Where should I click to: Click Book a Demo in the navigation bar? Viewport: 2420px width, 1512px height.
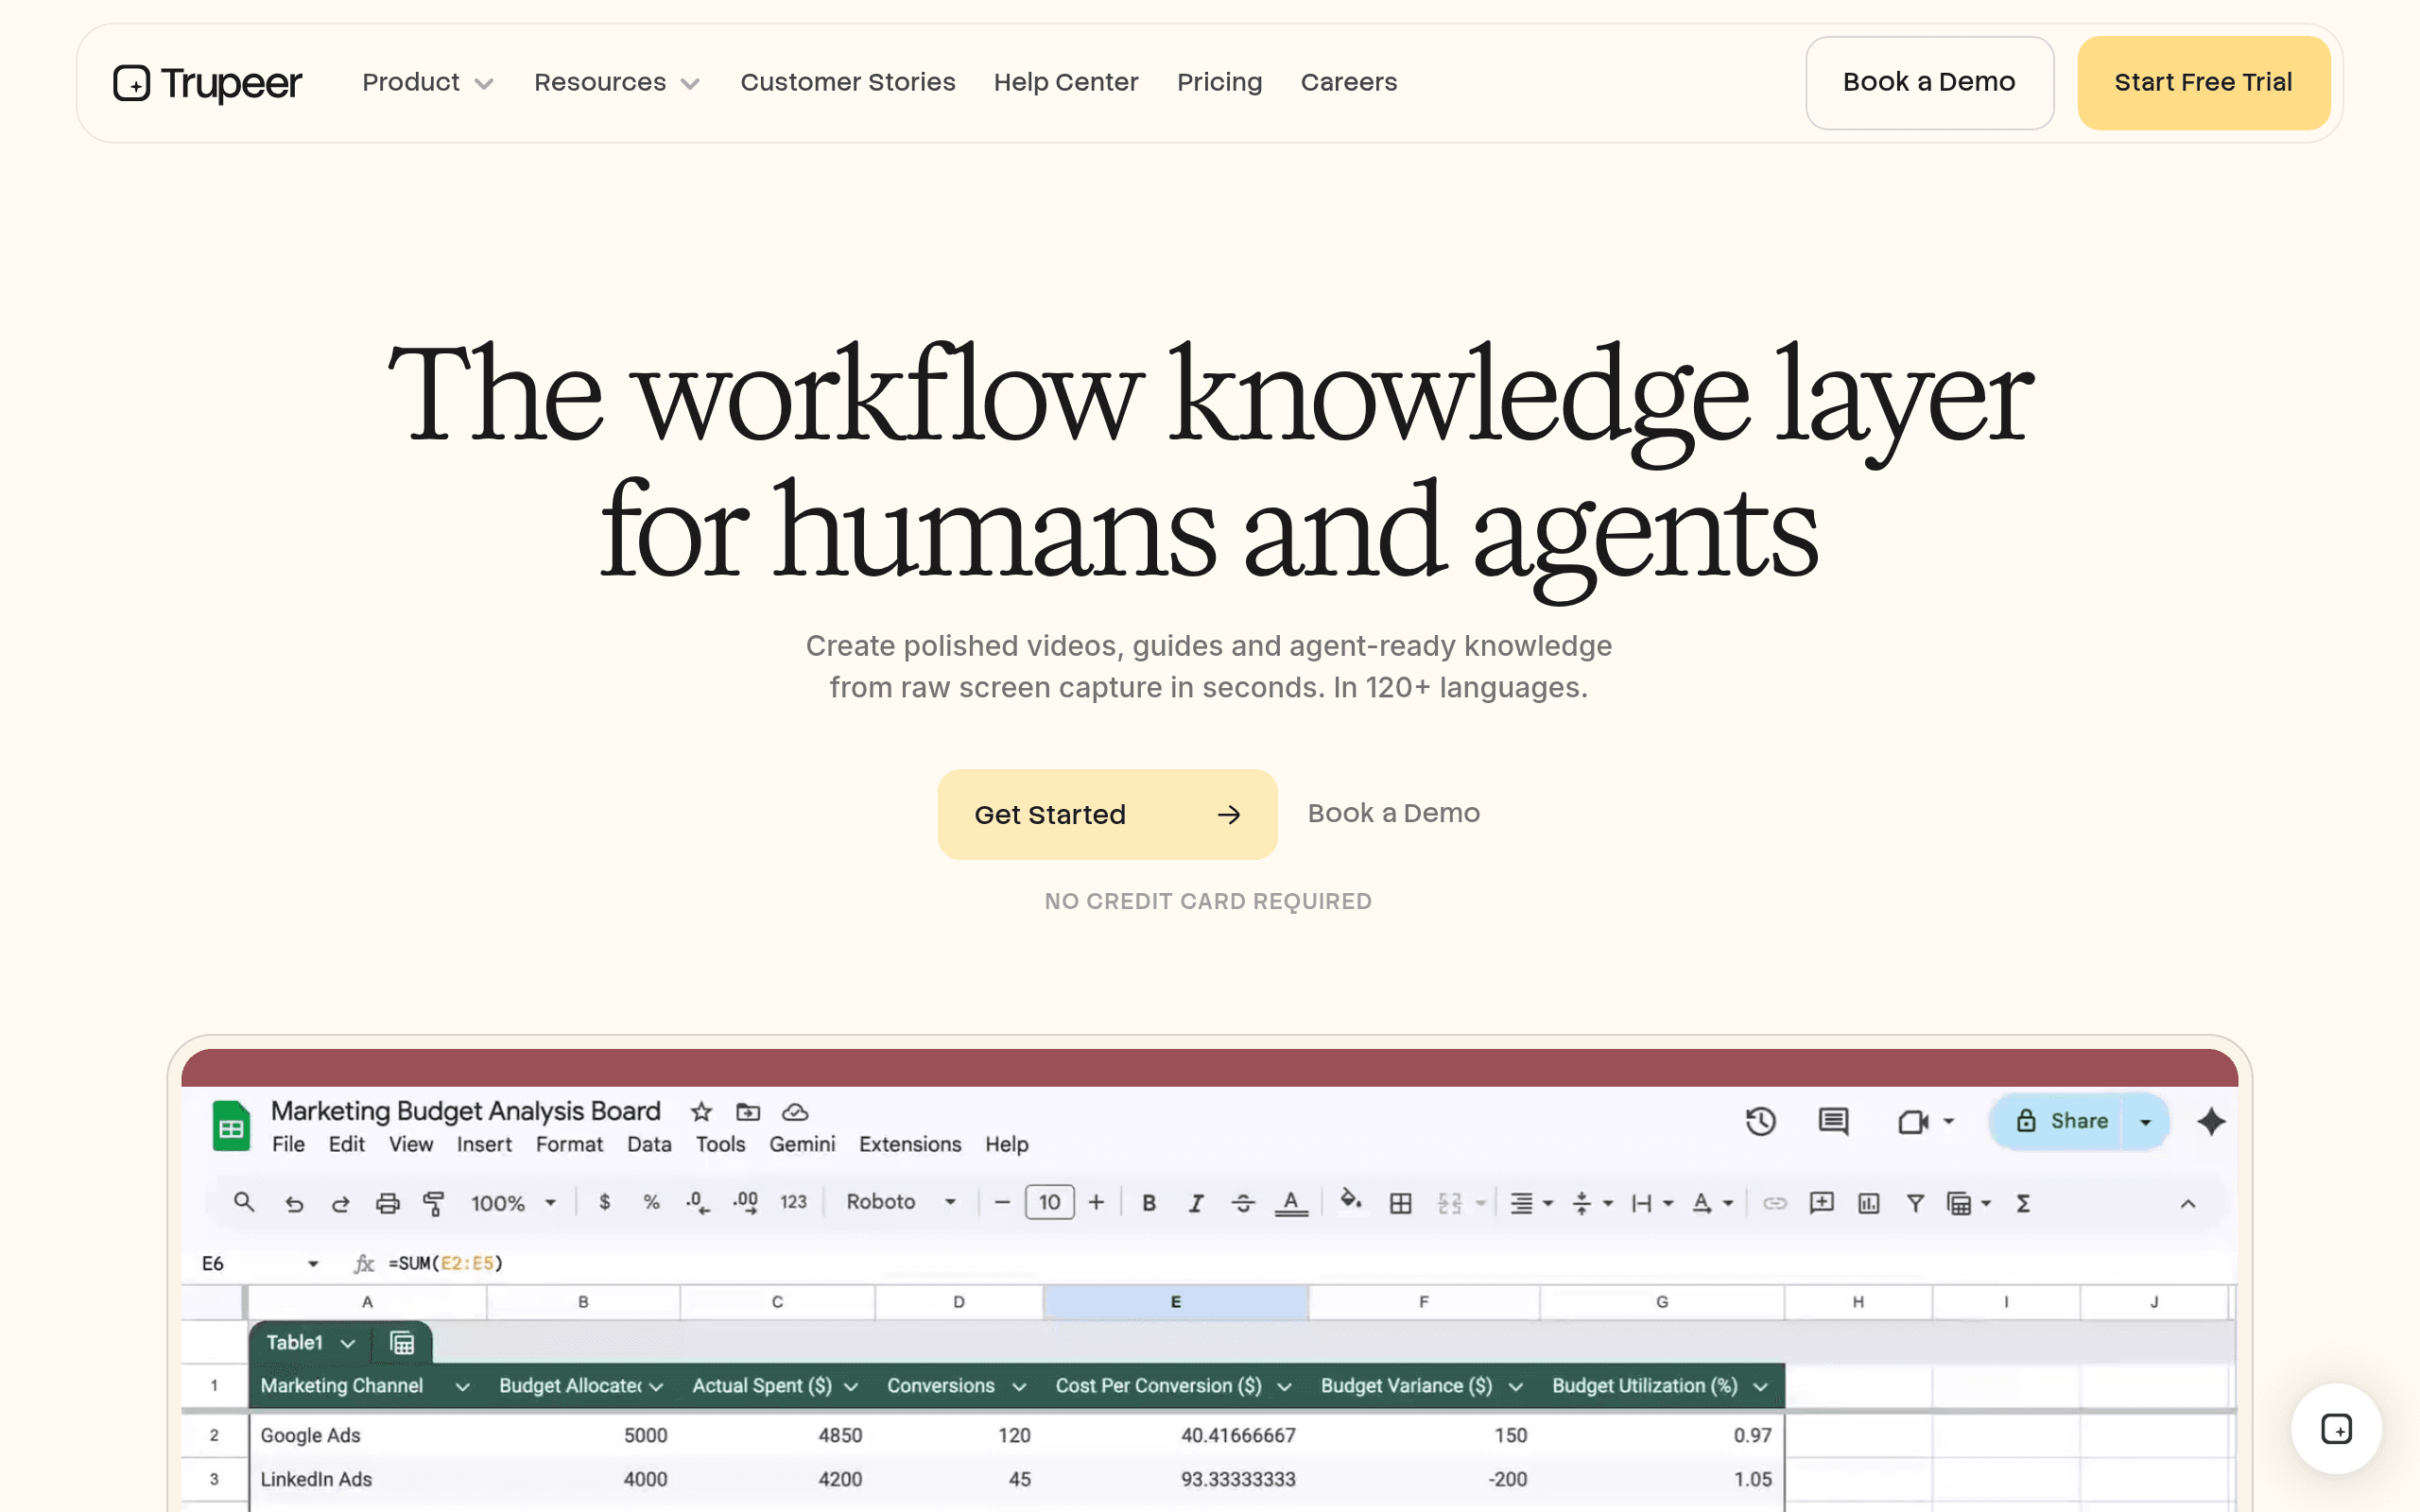click(1929, 83)
